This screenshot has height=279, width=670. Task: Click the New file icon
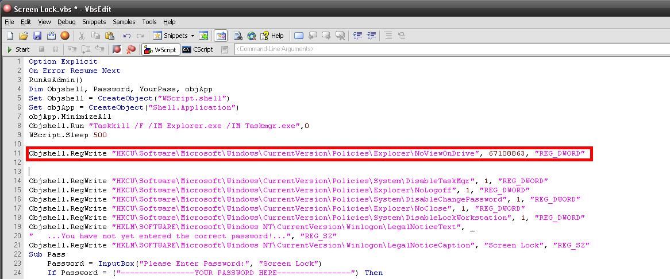10,36
